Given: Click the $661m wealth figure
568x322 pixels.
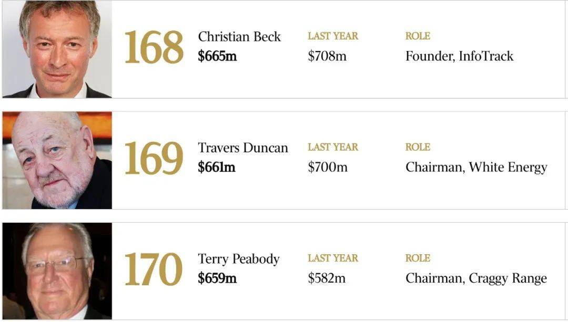Looking at the screenshot, I should click(x=217, y=167).
